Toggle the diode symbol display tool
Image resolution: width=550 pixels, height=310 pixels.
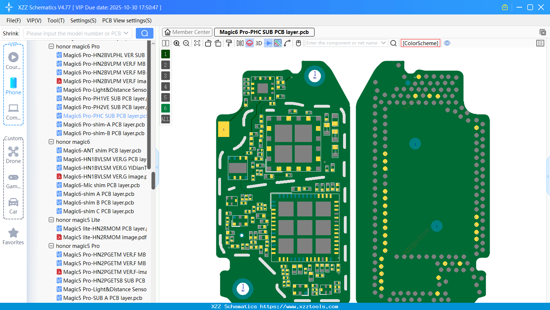click(x=268, y=43)
